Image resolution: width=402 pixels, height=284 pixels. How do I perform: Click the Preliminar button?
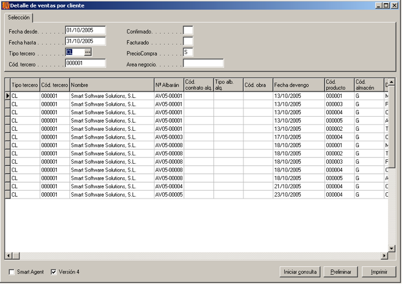click(340, 272)
